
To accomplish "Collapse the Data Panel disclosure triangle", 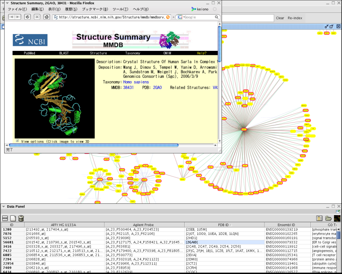I will [x=3, y=206].
